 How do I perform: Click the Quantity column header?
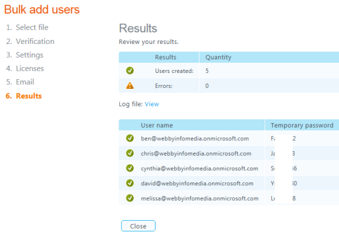(x=218, y=57)
